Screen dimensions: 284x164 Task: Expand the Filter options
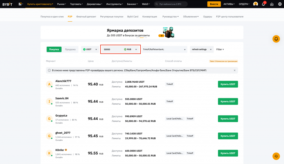click(220, 49)
